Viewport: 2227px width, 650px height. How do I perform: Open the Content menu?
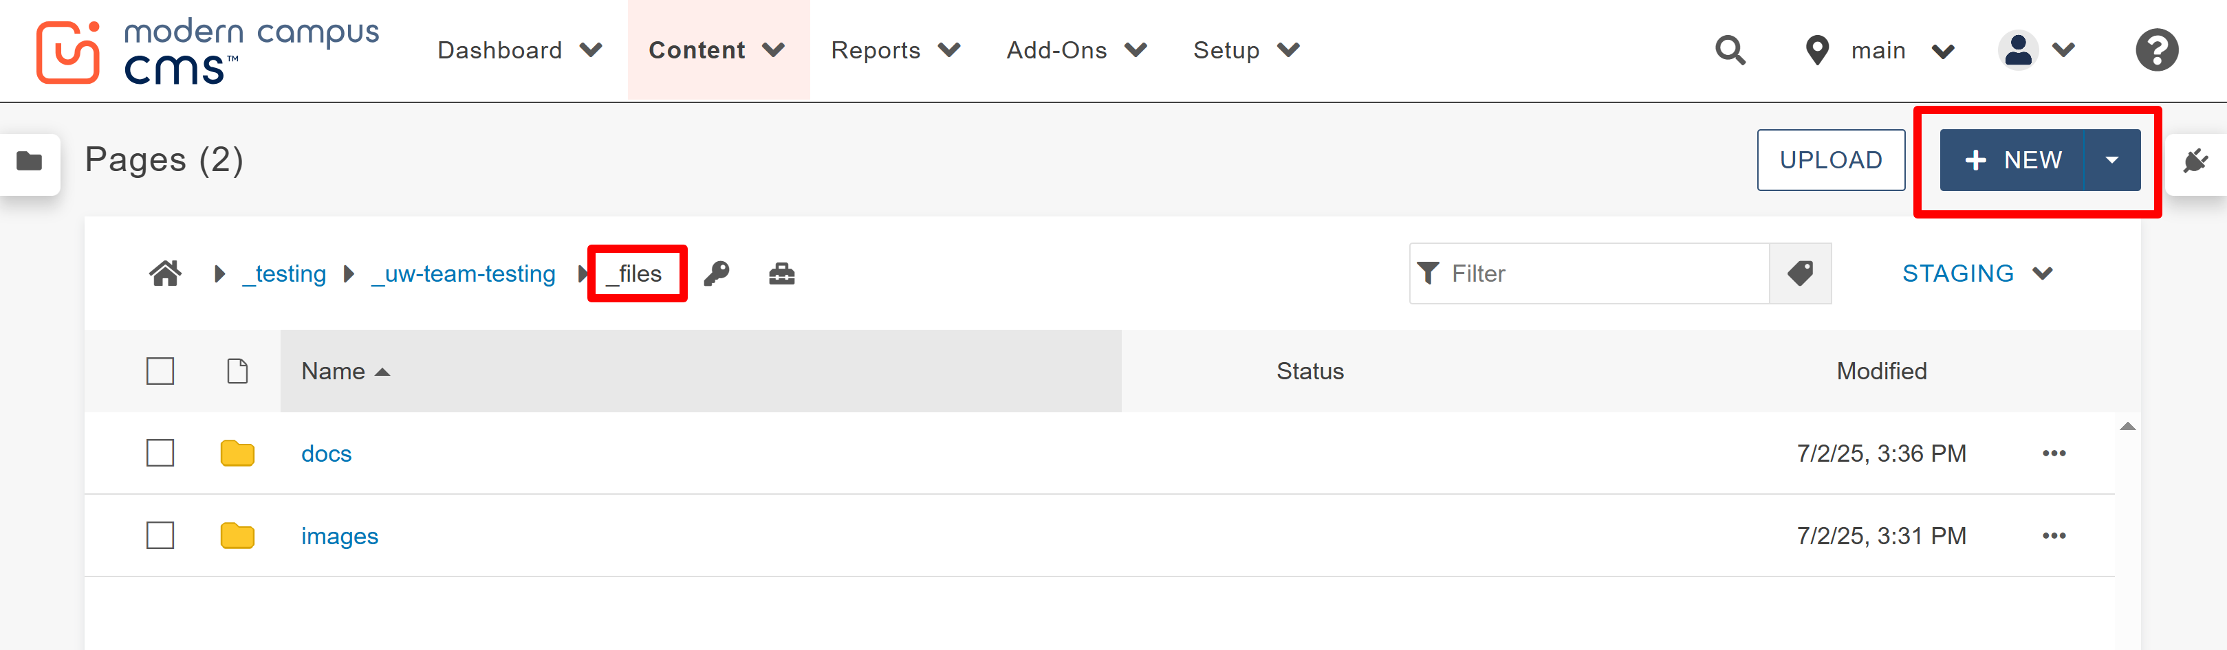coord(697,50)
